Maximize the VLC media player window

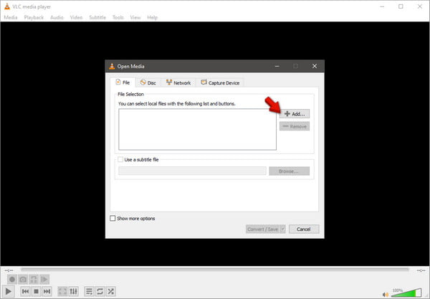[401, 6]
